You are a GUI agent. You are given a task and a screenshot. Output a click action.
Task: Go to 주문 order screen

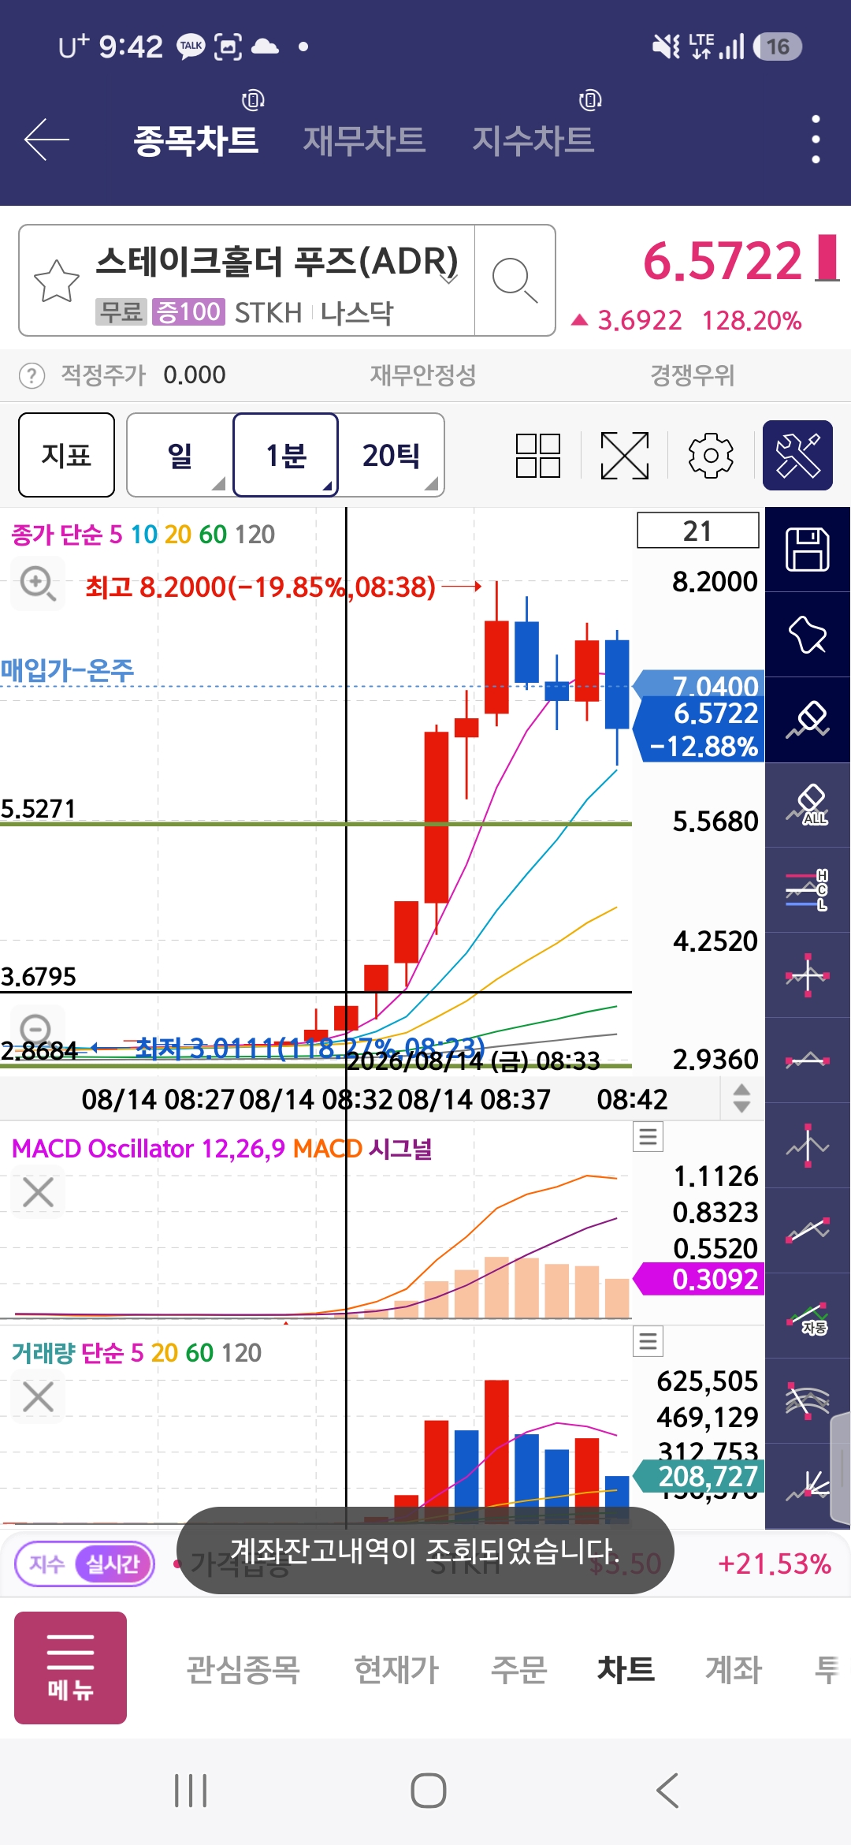[518, 1669]
